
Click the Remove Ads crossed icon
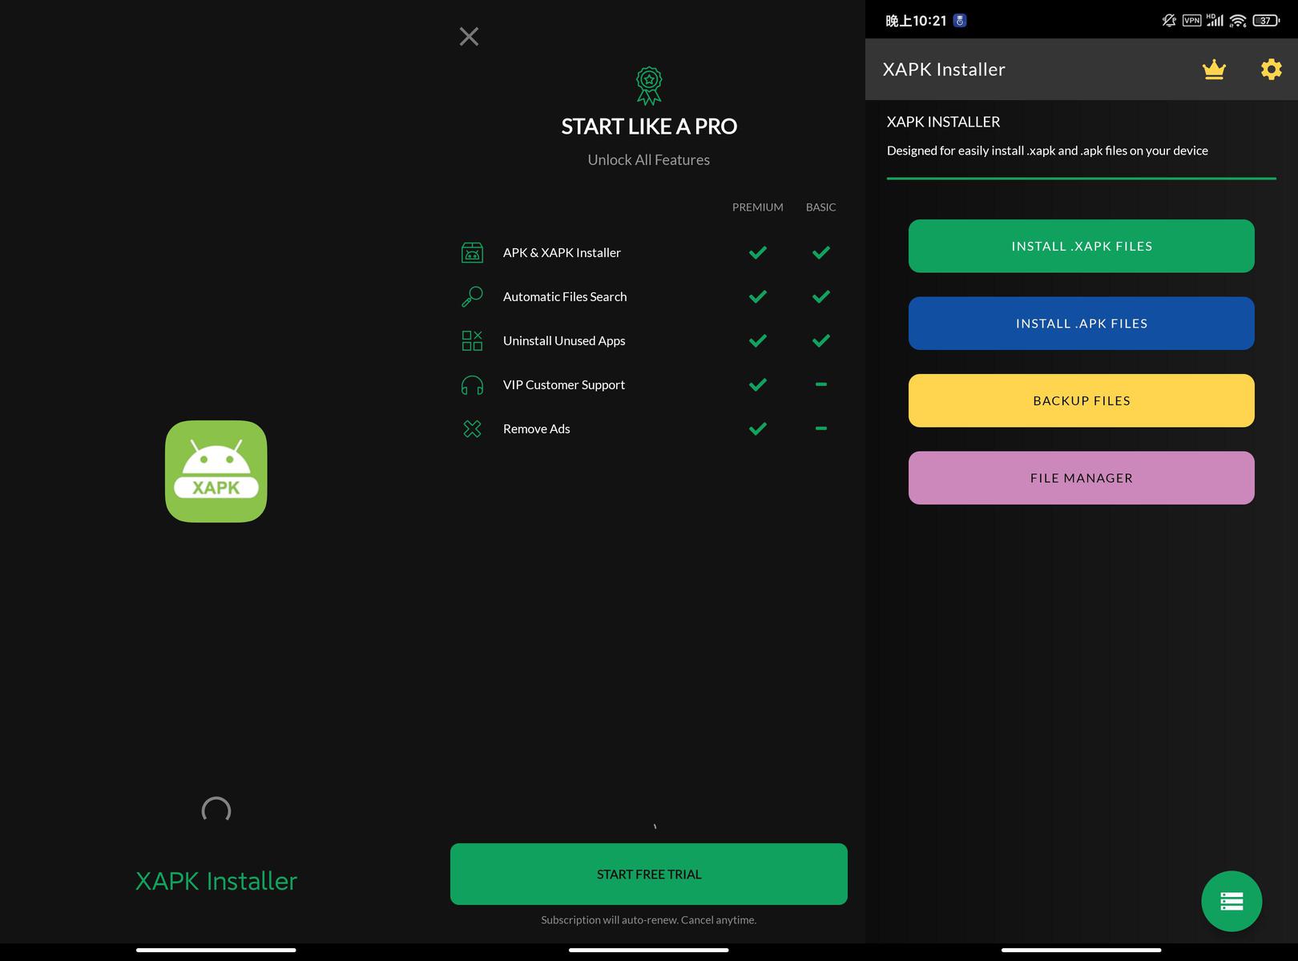(473, 428)
